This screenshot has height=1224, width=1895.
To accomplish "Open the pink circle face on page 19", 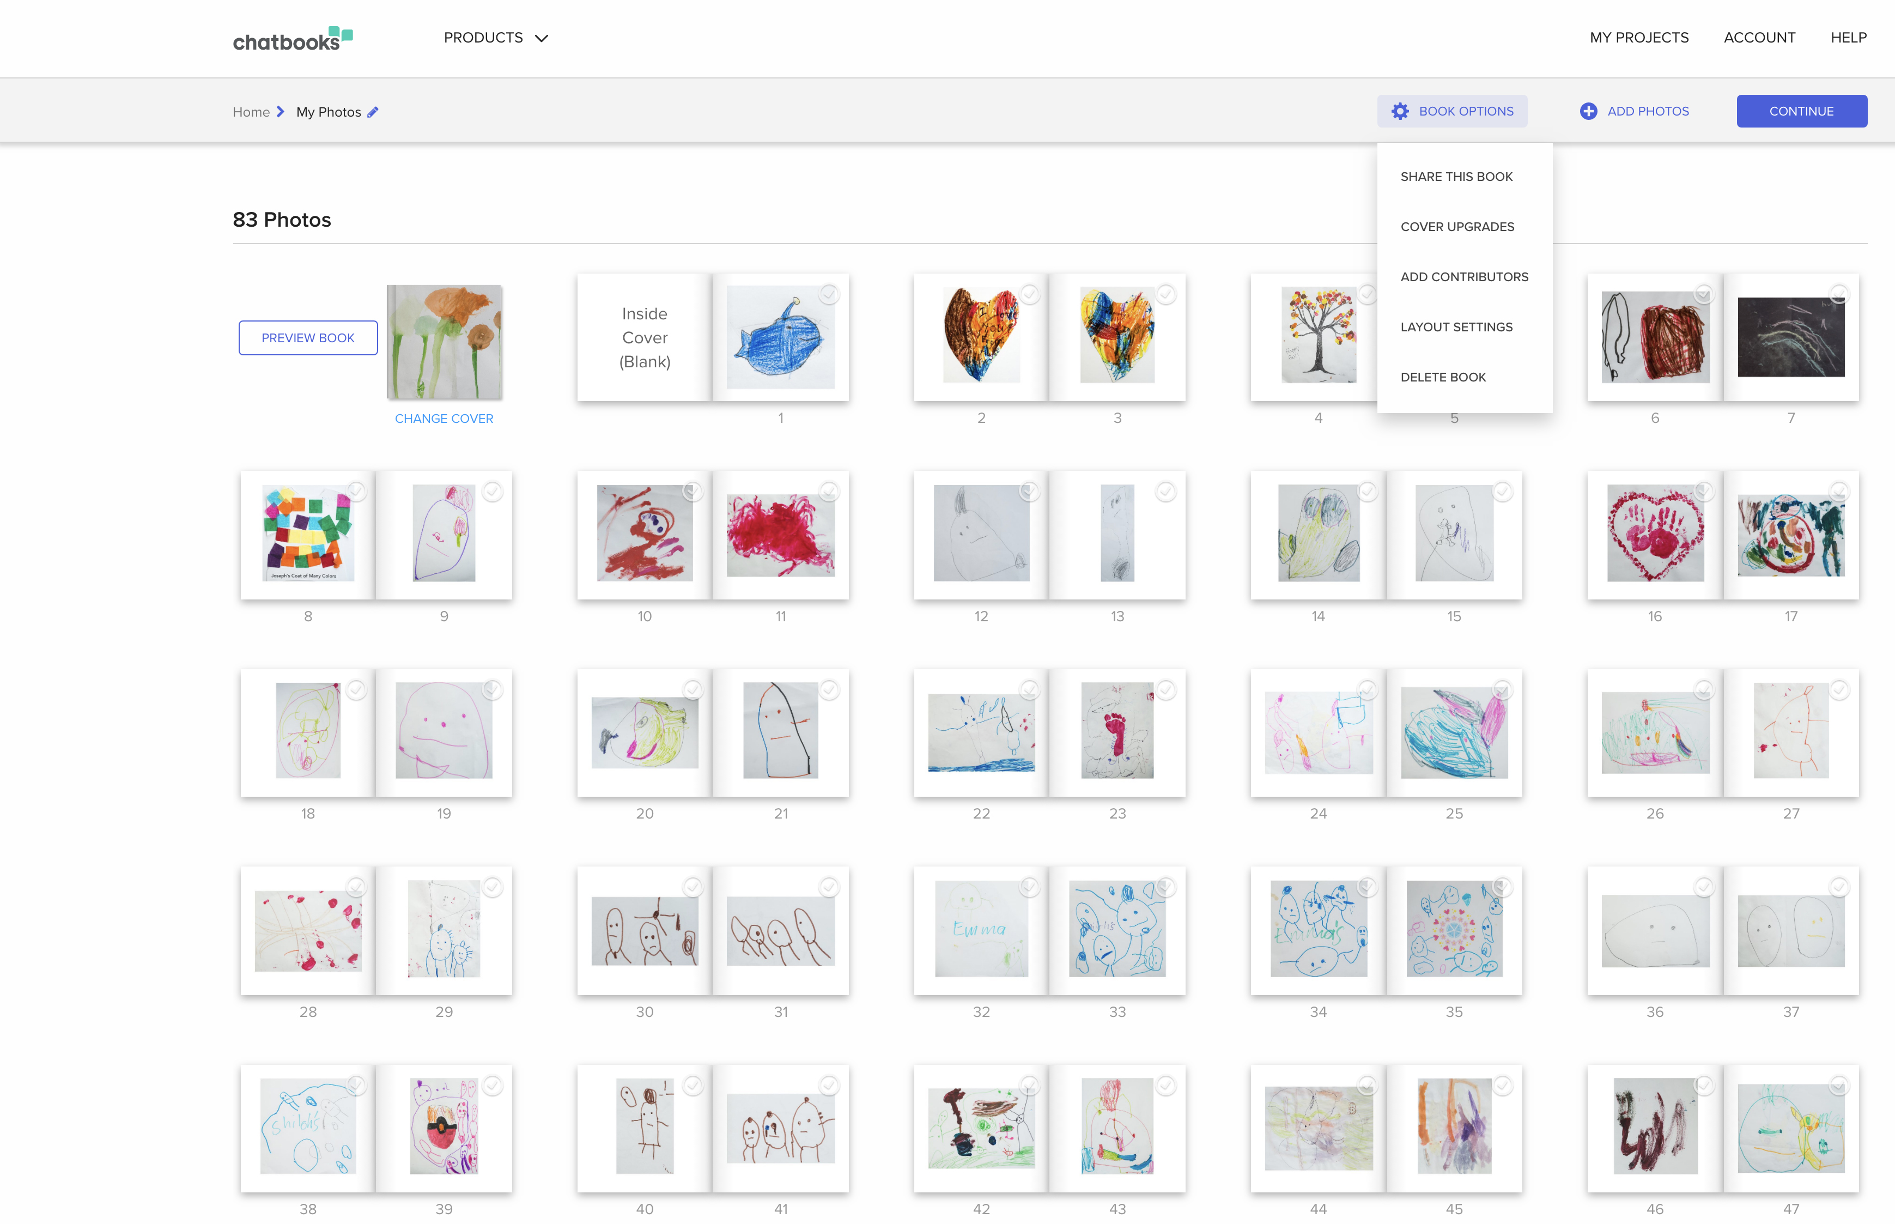I will 444,730.
